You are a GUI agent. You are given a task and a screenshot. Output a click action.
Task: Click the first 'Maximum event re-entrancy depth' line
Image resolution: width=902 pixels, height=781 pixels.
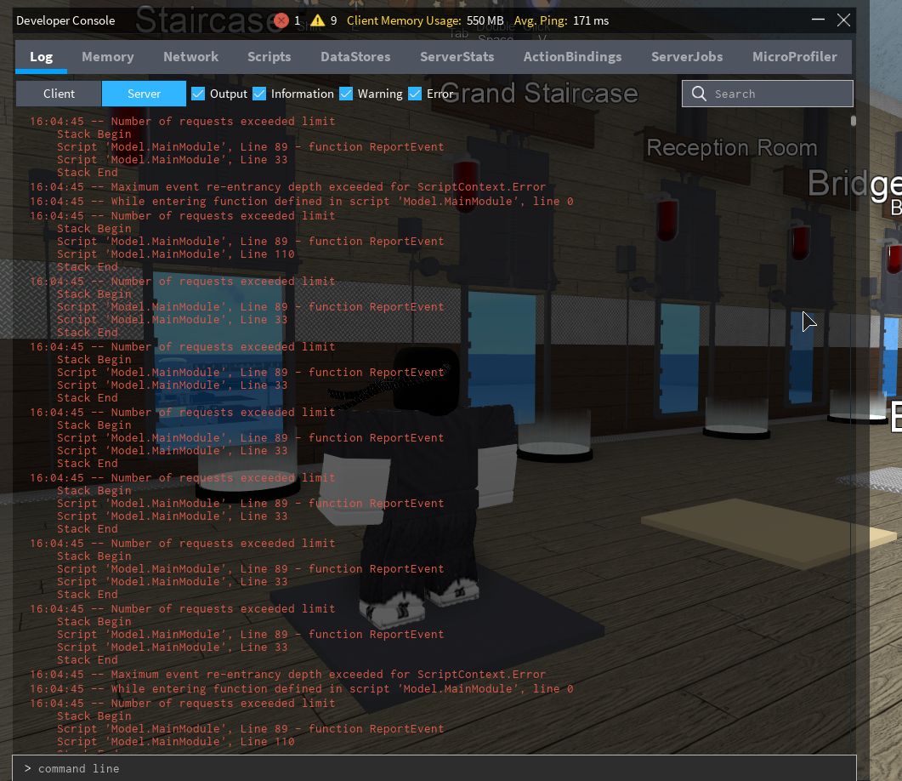[287, 187]
